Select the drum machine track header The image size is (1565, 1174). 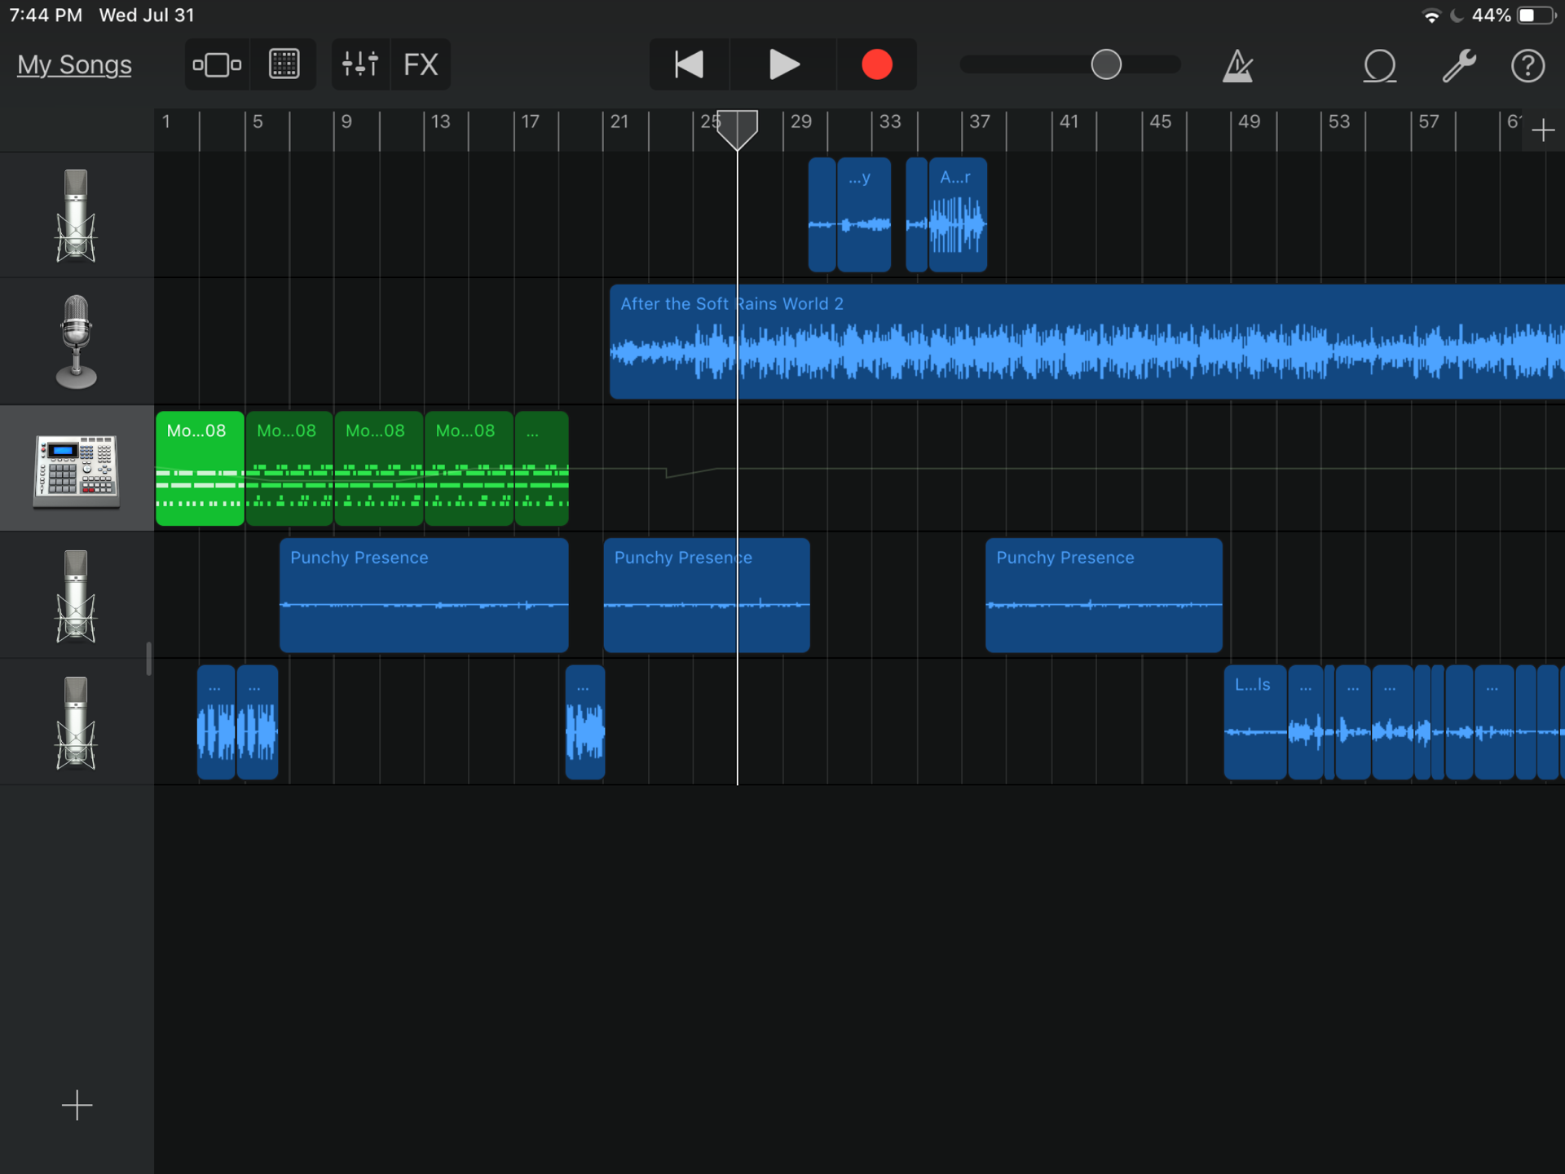[x=77, y=469]
